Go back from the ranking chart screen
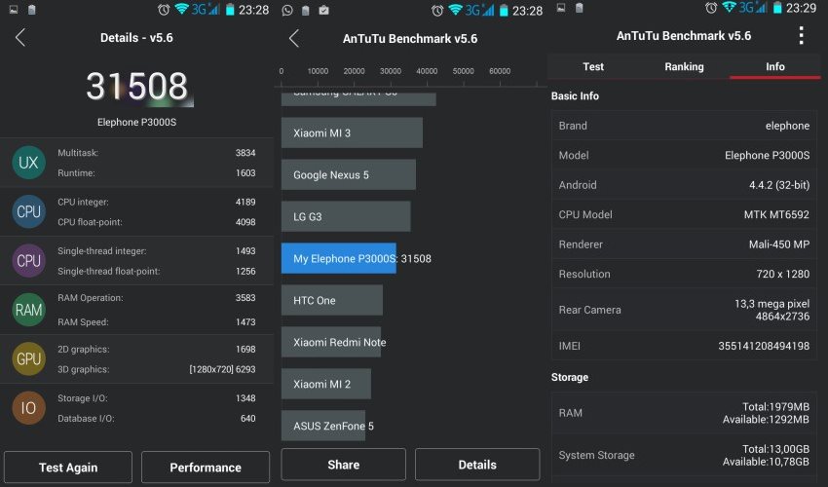Viewport: 828px width, 487px height. point(294,38)
